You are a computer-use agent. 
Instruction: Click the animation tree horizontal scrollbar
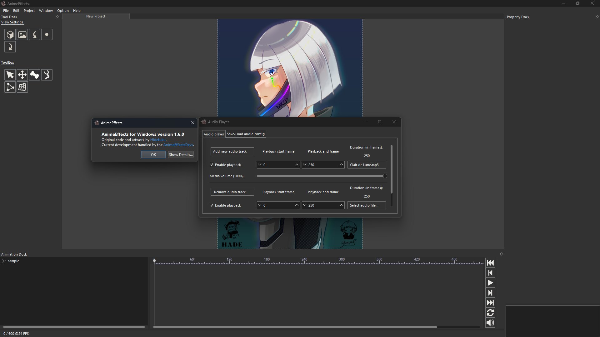(x=74, y=327)
